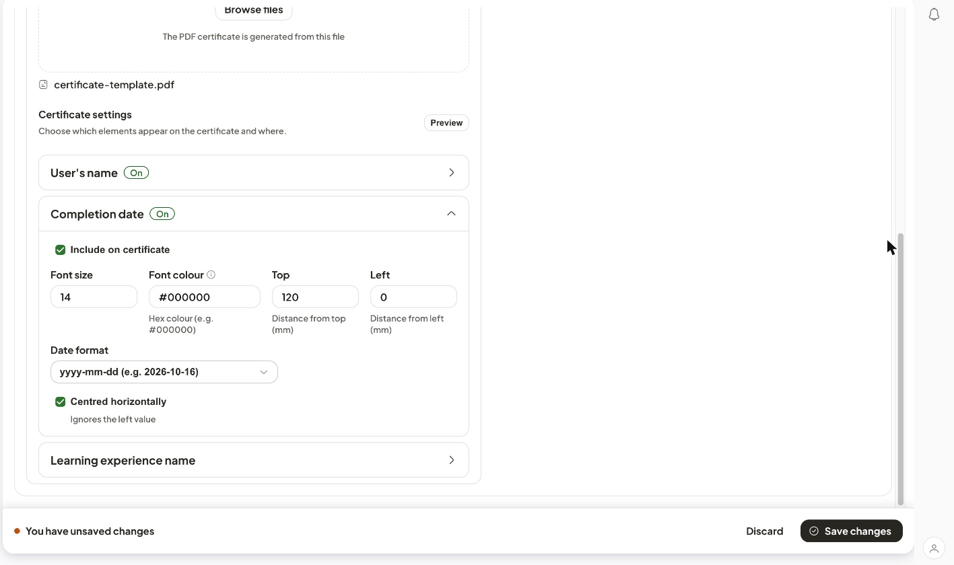954x565 pixels.
Task: Click the Browse files button
Action: [x=254, y=10]
